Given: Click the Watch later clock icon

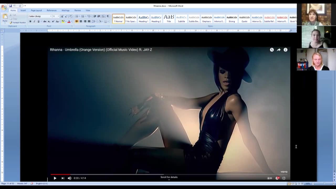Looking at the screenshot, I should [272, 50].
